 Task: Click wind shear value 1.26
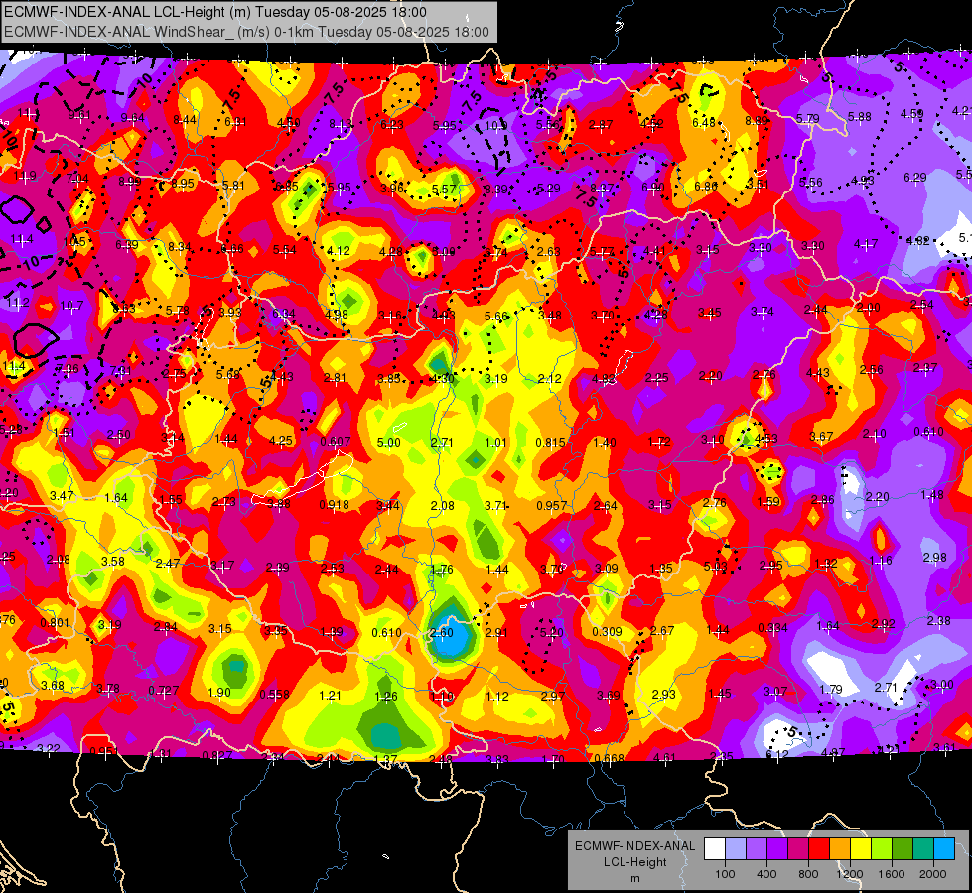386,697
